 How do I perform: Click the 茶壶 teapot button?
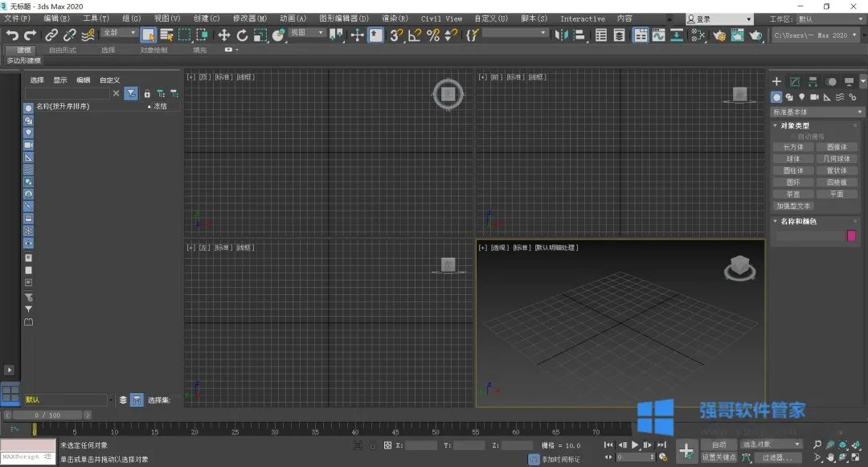[x=792, y=195]
